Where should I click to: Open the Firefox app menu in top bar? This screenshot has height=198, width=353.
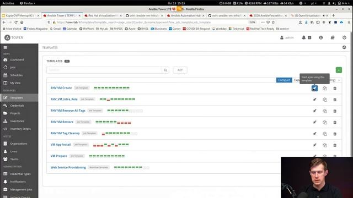click(28, 3)
